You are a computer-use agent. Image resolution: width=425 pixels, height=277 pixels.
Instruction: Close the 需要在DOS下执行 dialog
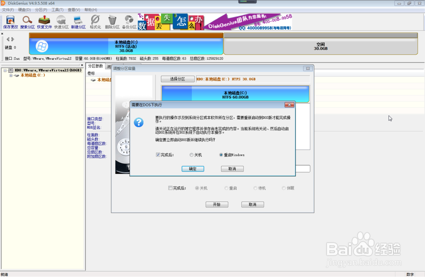289,105
